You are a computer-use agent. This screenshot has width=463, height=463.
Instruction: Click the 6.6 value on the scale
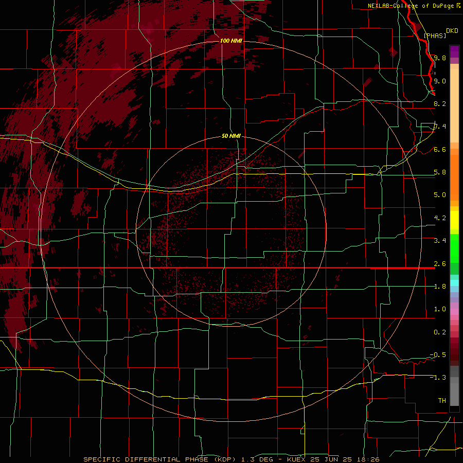click(x=440, y=149)
